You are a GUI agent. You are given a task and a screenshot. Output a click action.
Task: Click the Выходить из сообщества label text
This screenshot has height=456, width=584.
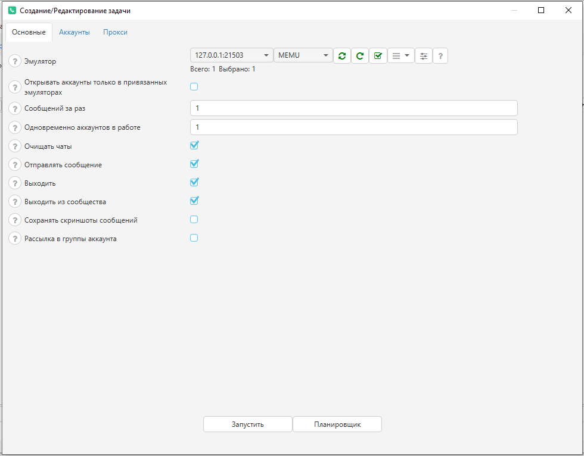coord(65,202)
